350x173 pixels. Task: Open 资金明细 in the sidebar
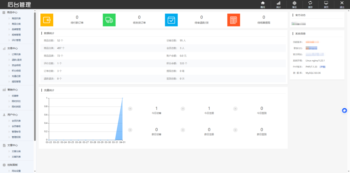pyautogui.click(x=16, y=65)
